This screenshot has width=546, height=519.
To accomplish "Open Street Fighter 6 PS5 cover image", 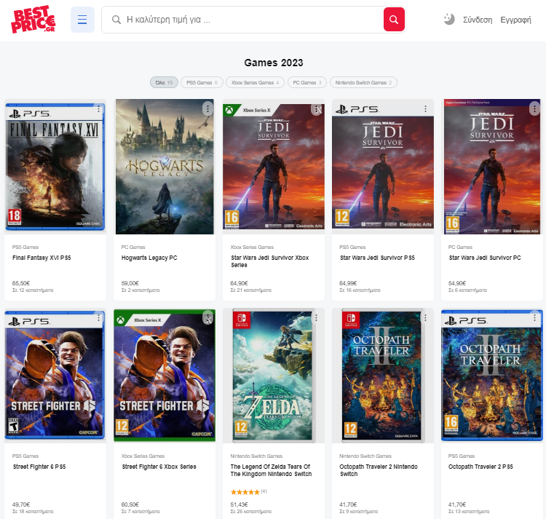I will click(55, 375).
